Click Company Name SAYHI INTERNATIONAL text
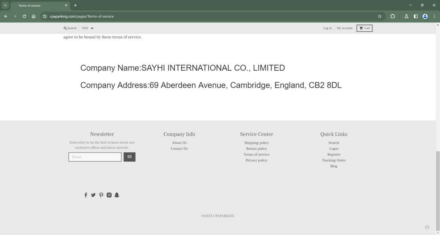Viewport: 440px width, 235px height. pyautogui.click(x=182, y=68)
